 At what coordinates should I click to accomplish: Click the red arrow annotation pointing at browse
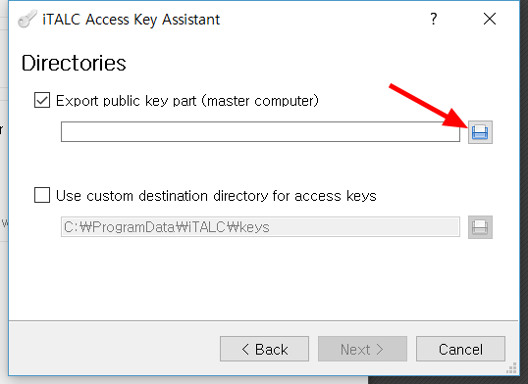(429, 106)
